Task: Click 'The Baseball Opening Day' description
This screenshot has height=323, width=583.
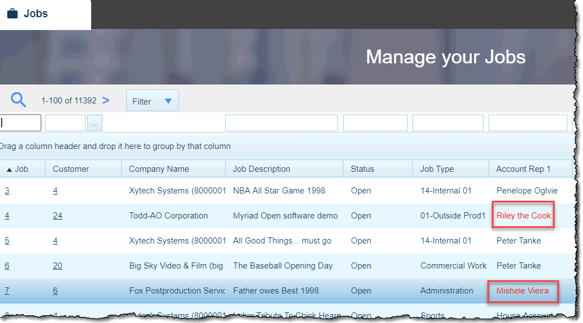Action: [283, 266]
